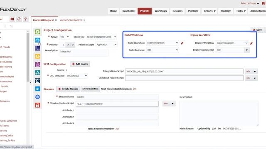Switch to the ProcessHRRequest tab
266x149 pixels.
tap(43, 20)
